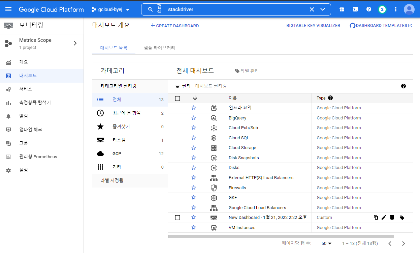420x253 pixels.
Task: Star the Disks dashboard
Action: tap(194, 168)
